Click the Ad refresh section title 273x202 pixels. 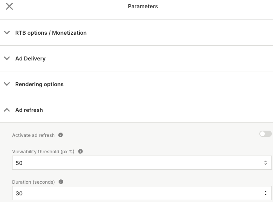29,110
